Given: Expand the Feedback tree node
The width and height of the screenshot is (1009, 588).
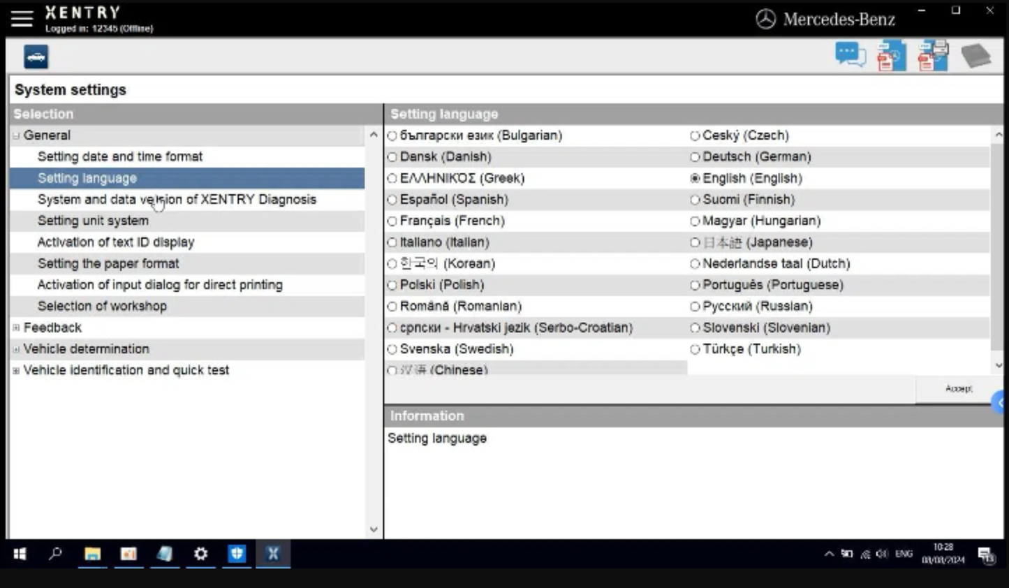Looking at the screenshot, I should (16, 328).
